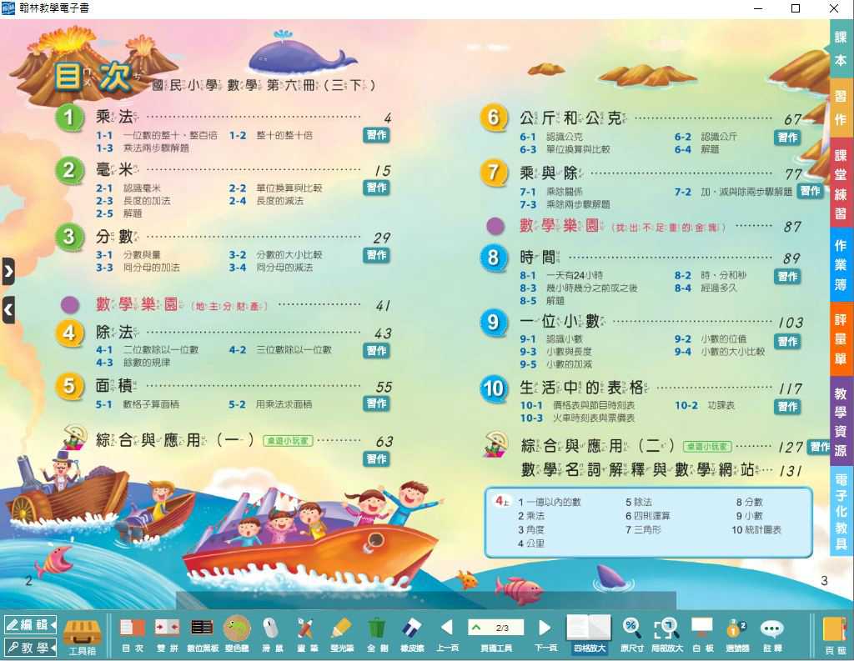This screenshot has height=661, width=854.
Task: Open section 10-3 火車時刻表與票價表
Action: [x=577, y=418]
